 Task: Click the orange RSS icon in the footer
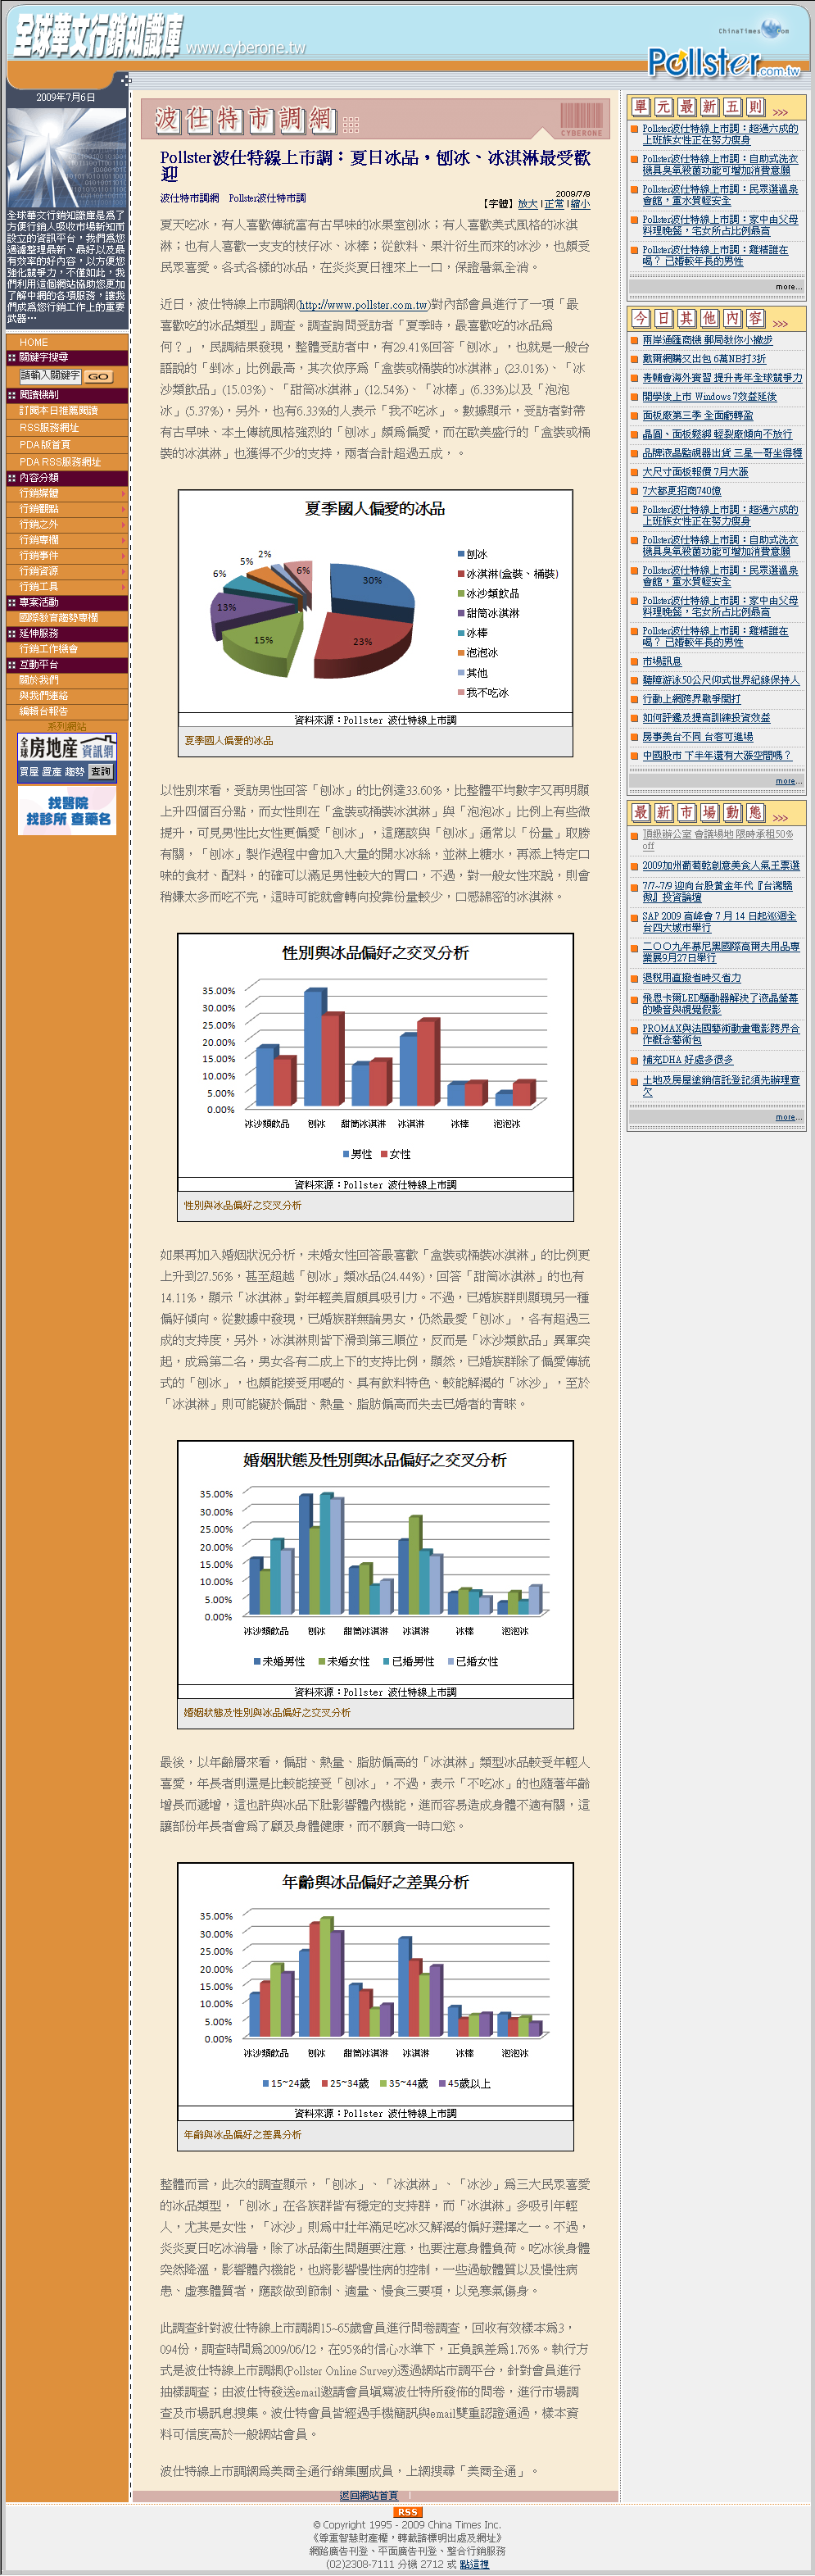[x=408, y=2512]
